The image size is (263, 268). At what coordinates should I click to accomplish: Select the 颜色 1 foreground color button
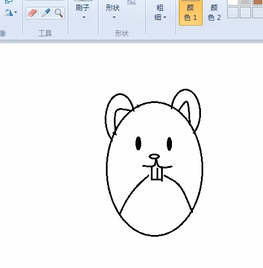[191, 13]
